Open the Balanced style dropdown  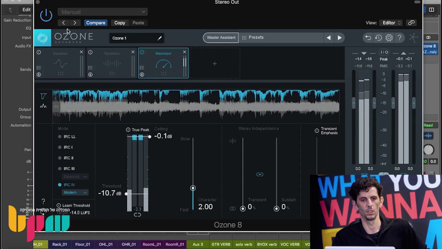click(75, 177)
